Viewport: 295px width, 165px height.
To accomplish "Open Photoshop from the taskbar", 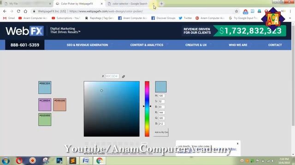I will (59, 161).
